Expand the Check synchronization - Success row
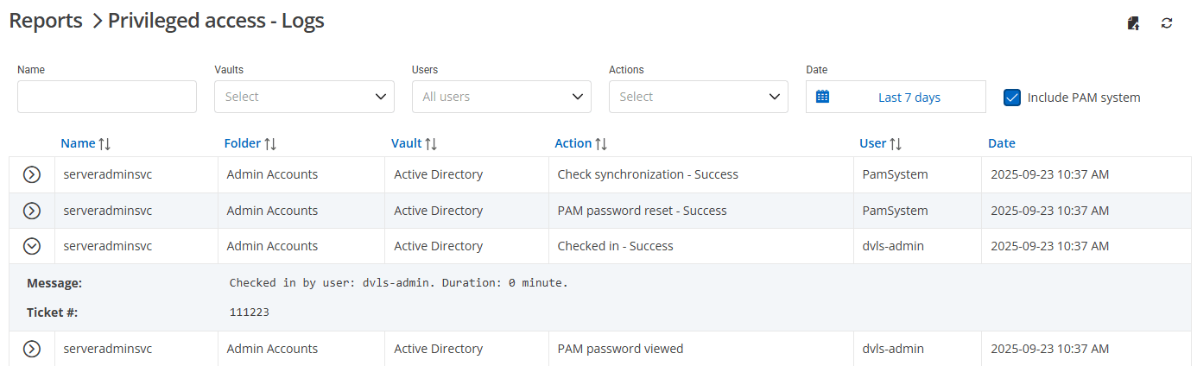This screenshot has width=1197, height=366. pos(32,175)
